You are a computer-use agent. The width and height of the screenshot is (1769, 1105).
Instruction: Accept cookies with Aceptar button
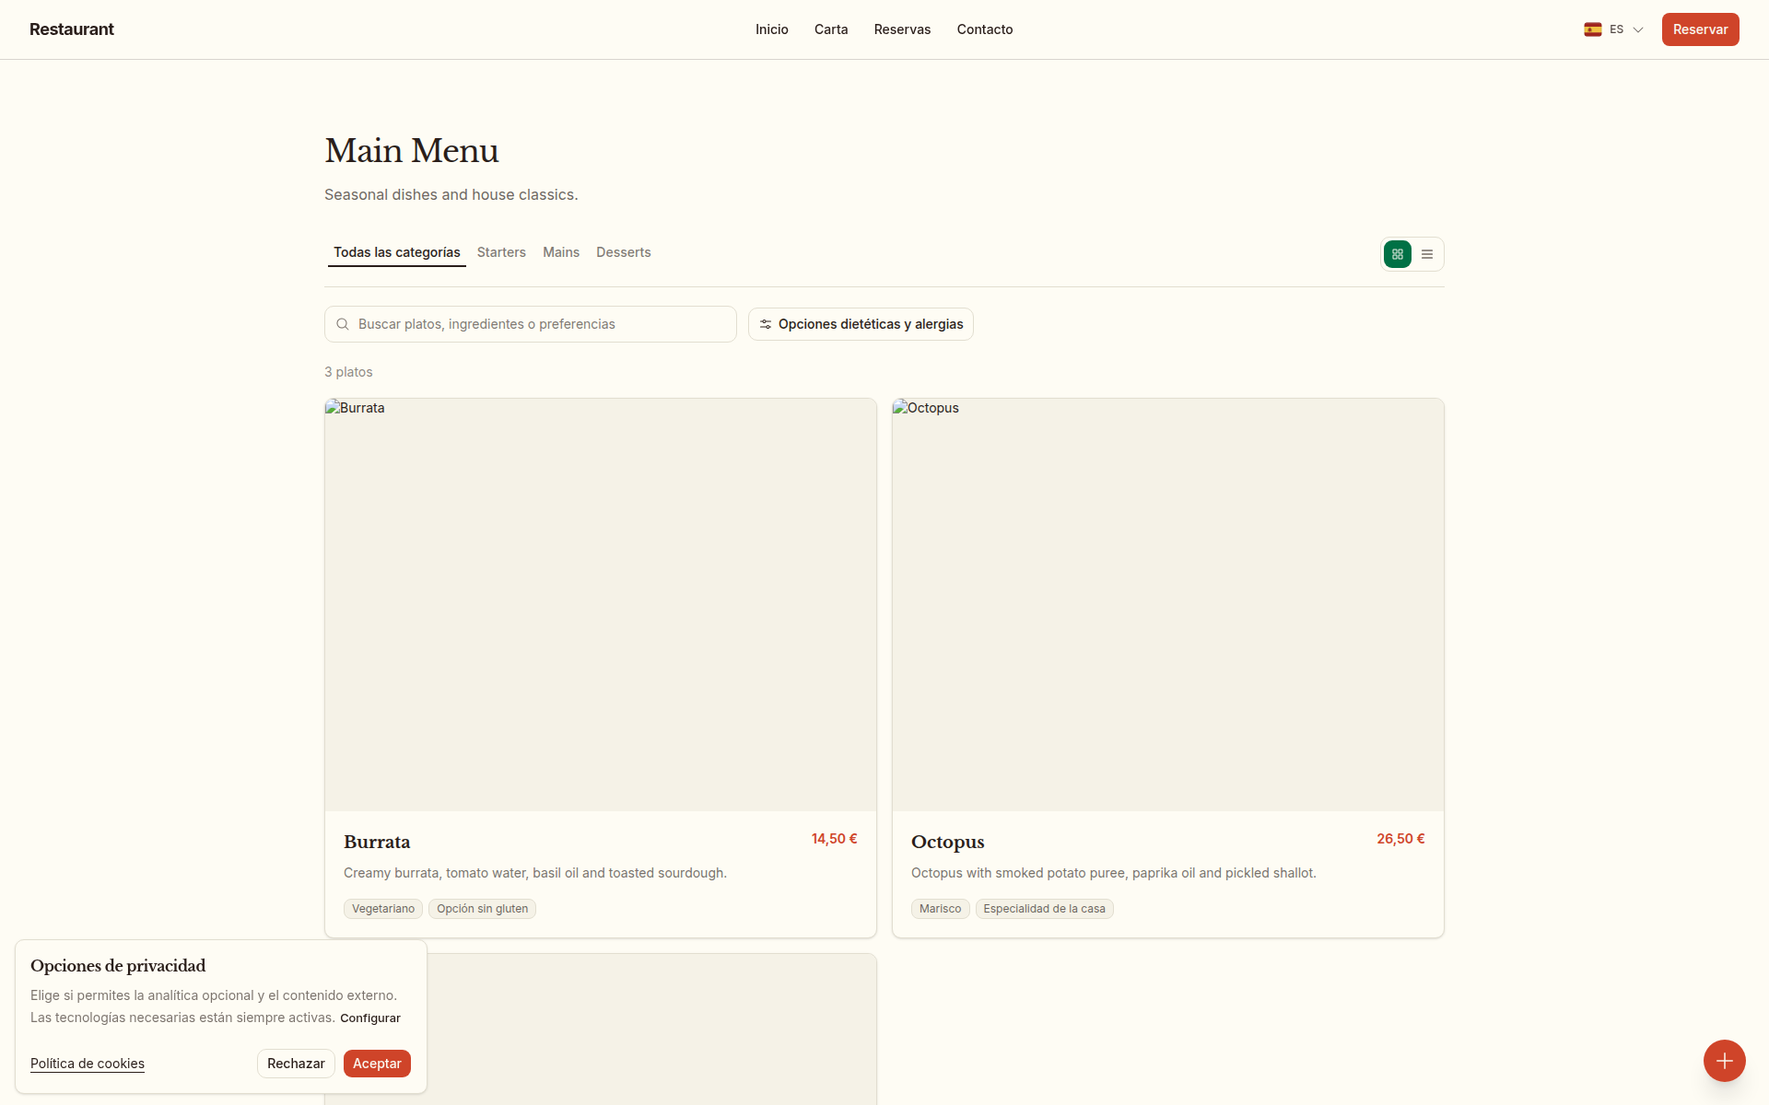(377, 1064)
